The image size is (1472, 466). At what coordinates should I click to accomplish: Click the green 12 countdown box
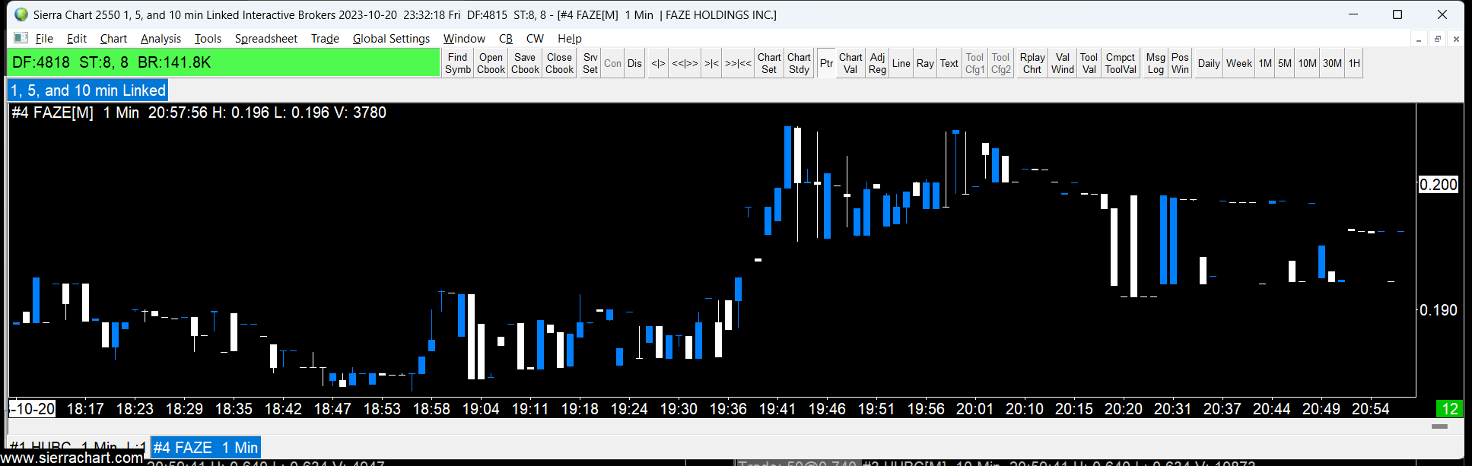(x=1449, y=409)
